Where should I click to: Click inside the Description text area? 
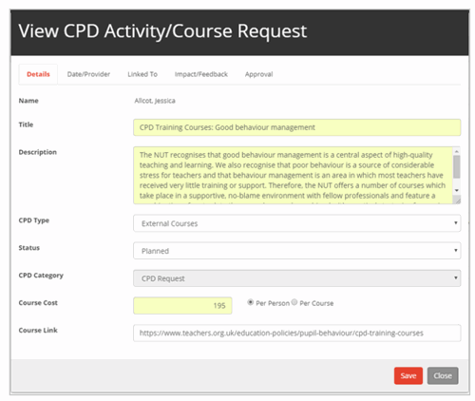point(294,175)
